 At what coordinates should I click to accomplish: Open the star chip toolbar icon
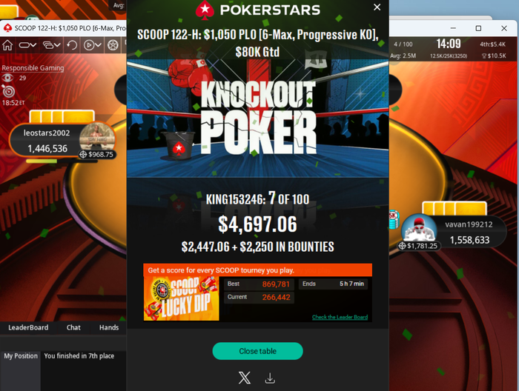113,45
